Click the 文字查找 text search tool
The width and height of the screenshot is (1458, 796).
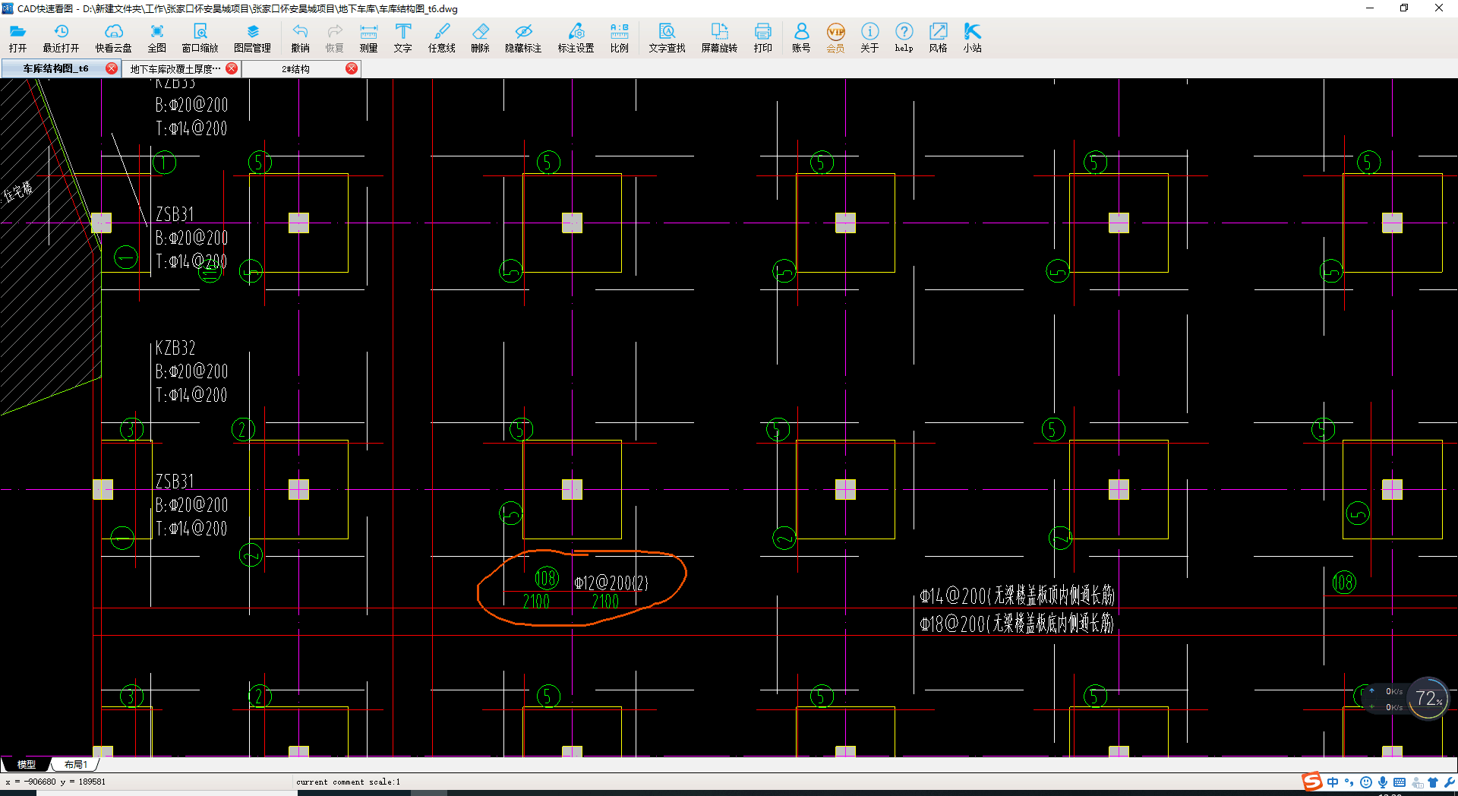667,38
